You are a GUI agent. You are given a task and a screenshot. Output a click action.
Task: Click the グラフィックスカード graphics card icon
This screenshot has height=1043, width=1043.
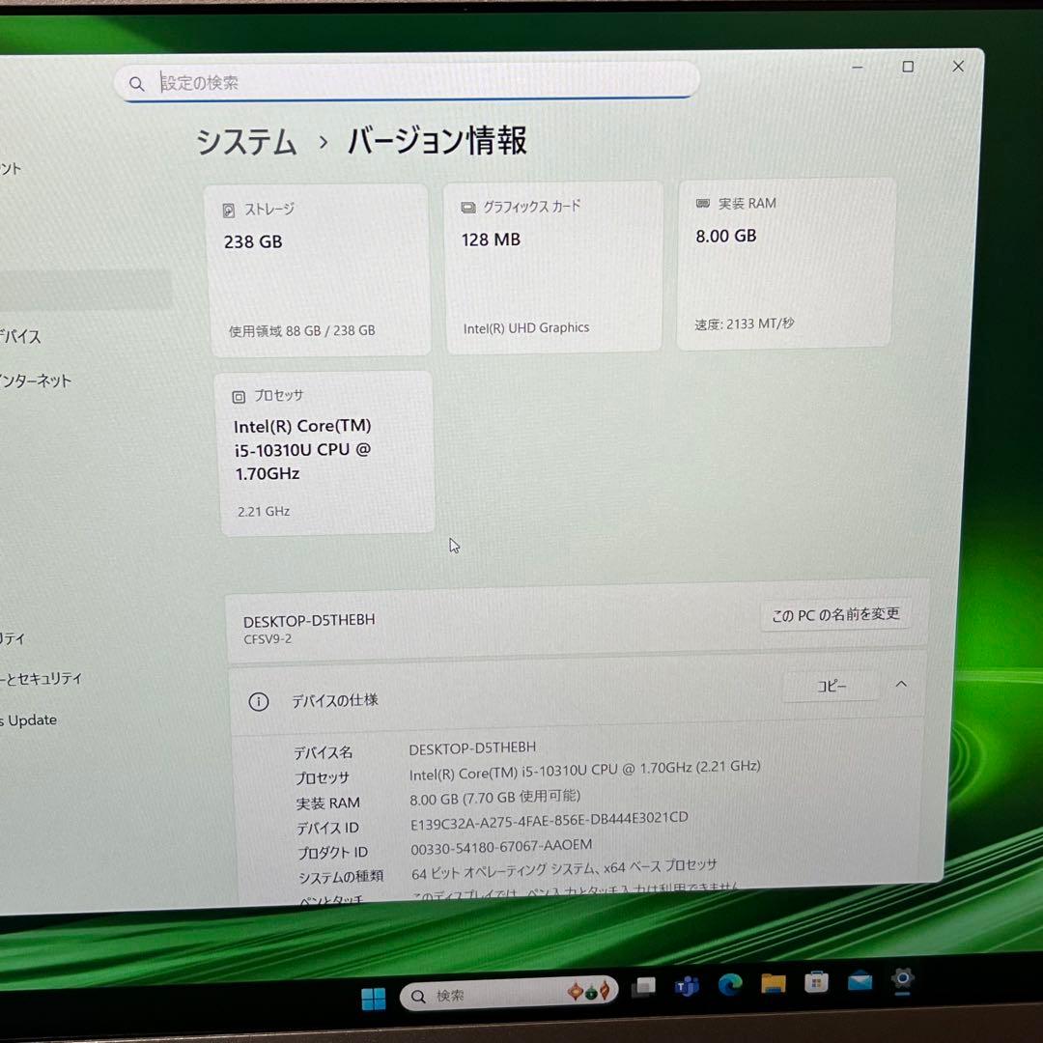tap(470, 206)
